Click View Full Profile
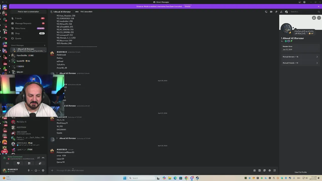 [x=301, y=172]
